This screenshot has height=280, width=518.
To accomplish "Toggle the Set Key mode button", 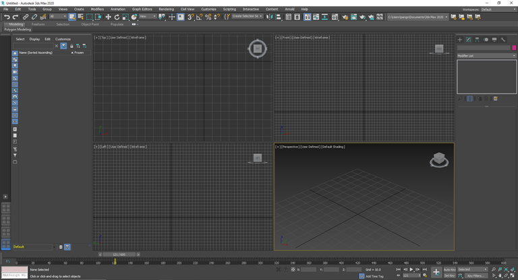I will click(449, 275).
